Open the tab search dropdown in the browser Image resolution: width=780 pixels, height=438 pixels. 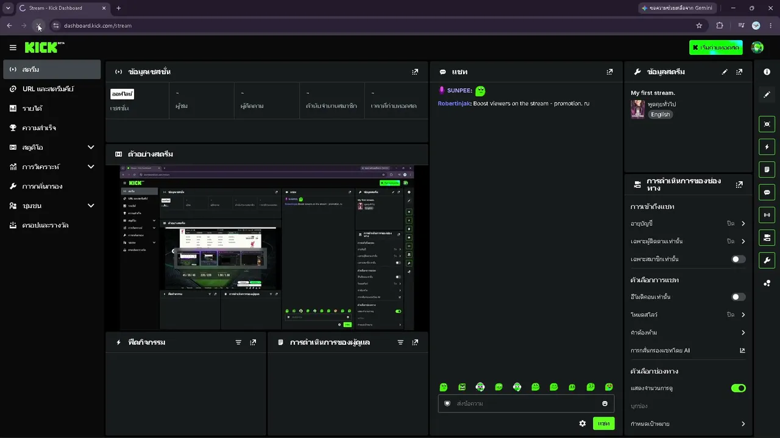click(8, 8)
